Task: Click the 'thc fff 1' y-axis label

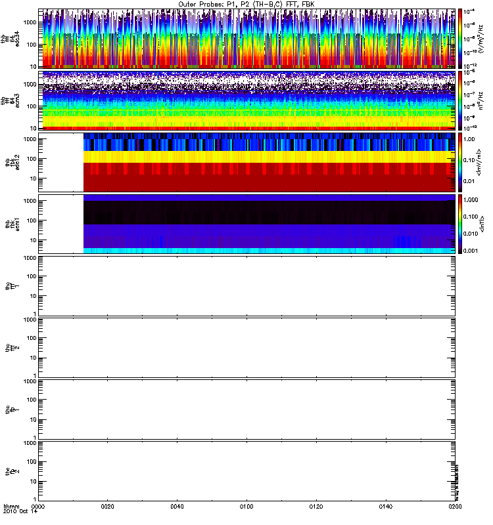Action: pyautogui.click(x=12, y=286)
